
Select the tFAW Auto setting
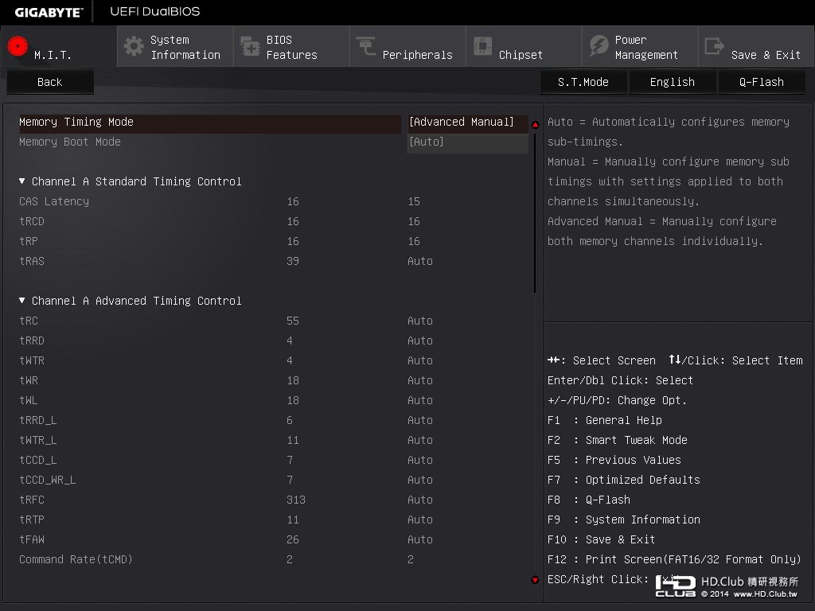click(x=420, y=539)
